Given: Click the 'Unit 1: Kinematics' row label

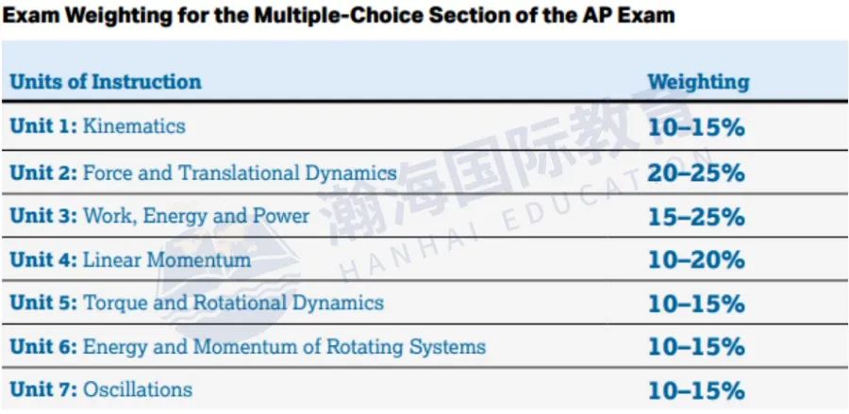Looking at the screenshot, I should click(x=97, y=126).
